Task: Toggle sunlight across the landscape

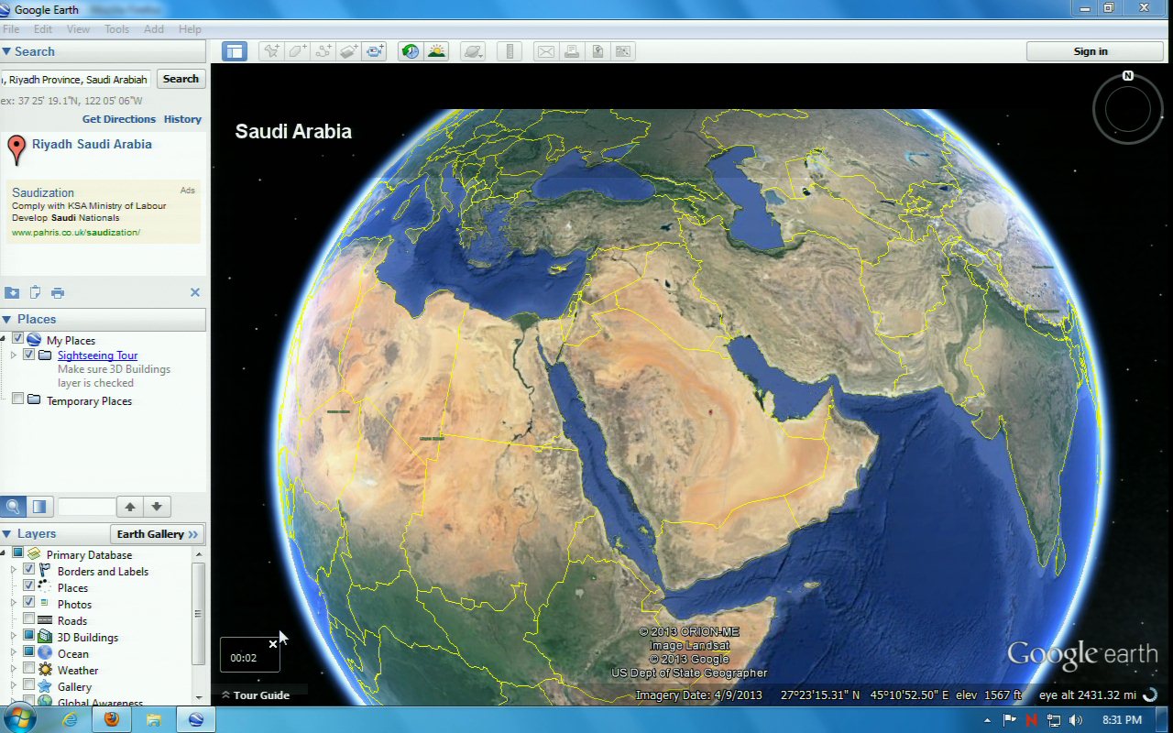Action: (436, 51)
